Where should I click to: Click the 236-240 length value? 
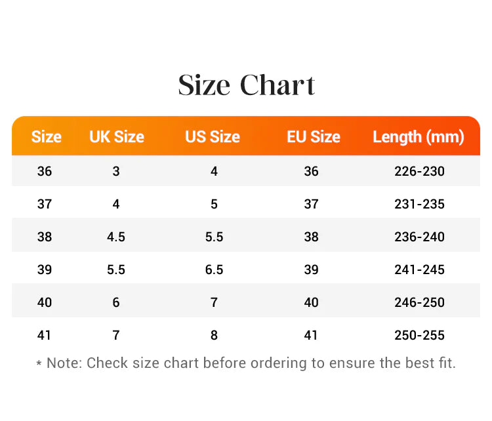tap(420, 237)
